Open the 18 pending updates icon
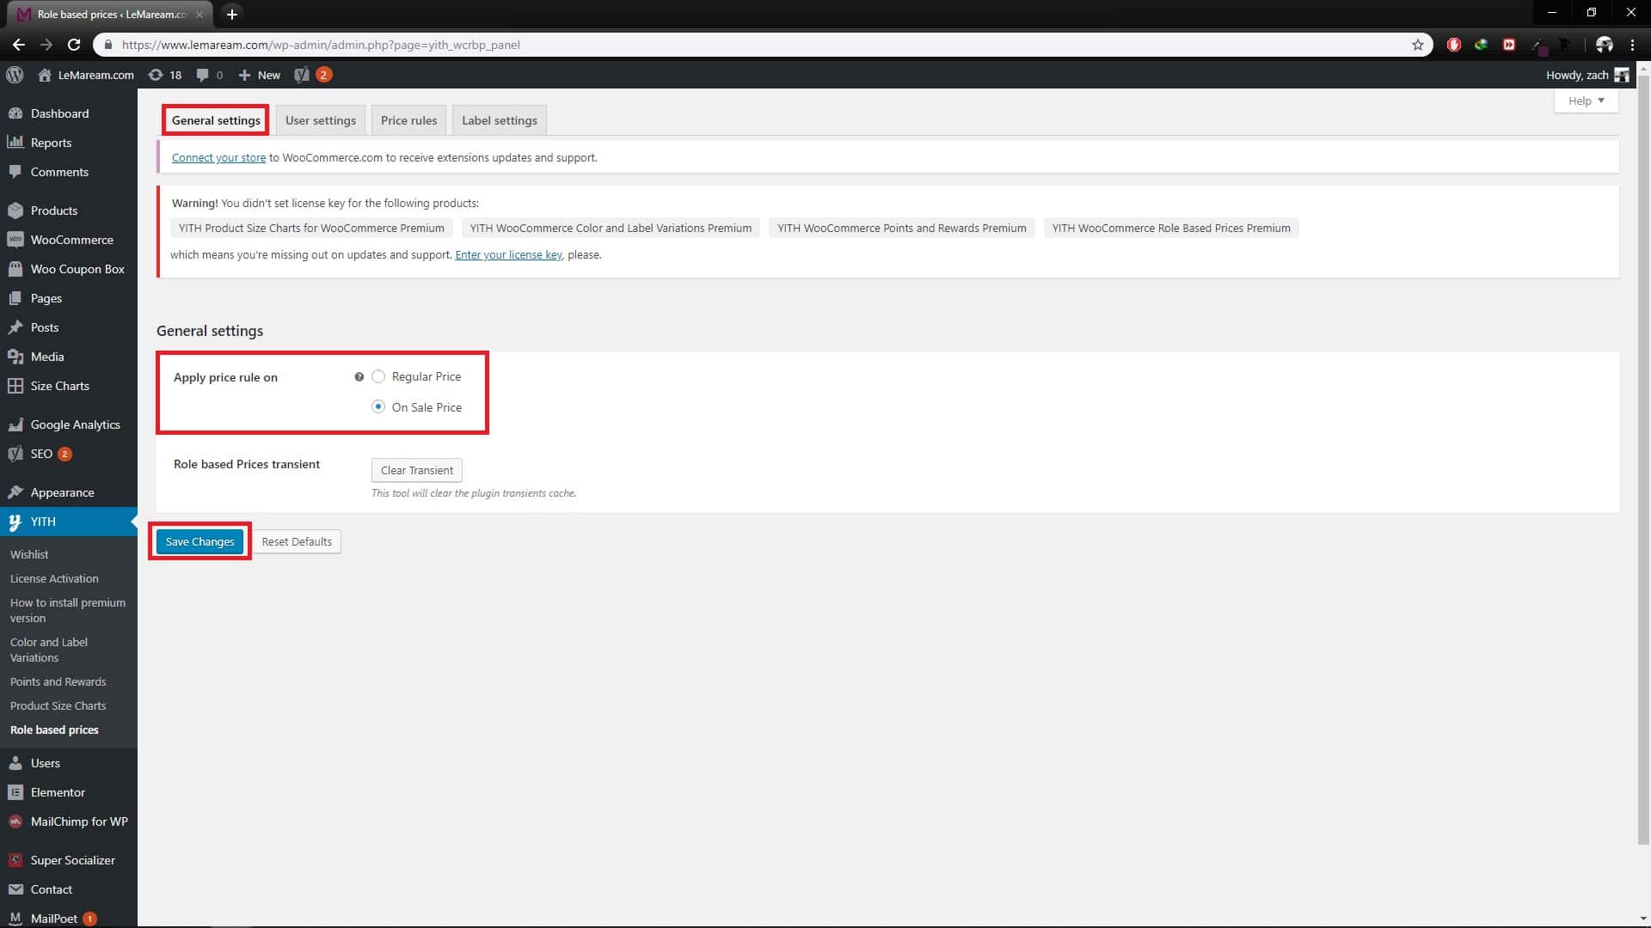The image size is (1651, 928). tap(156, 75)
